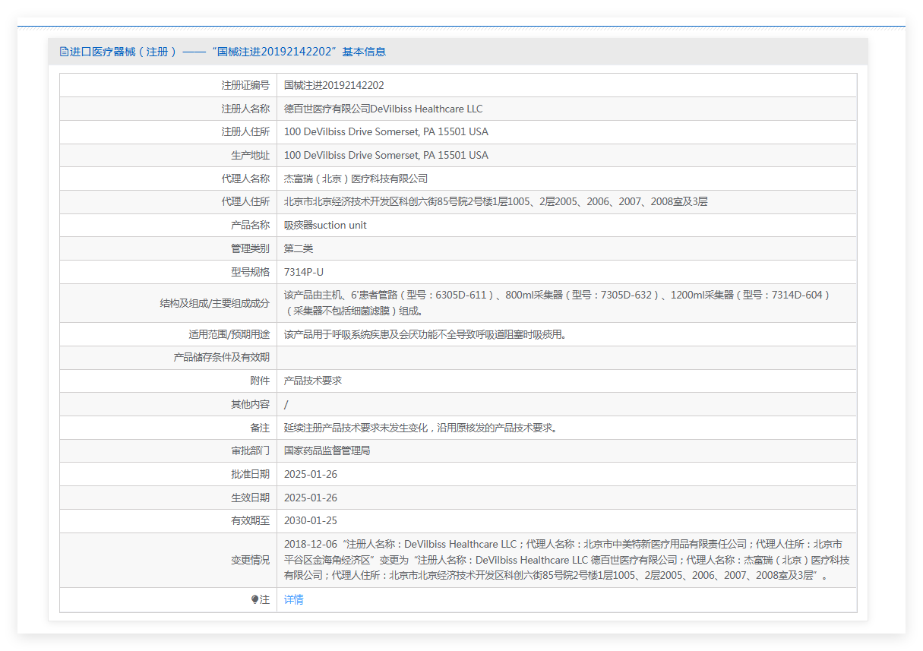923x651 pixels.
Task: Click the 注册人住所 label
Action: [x=245, y=132]
